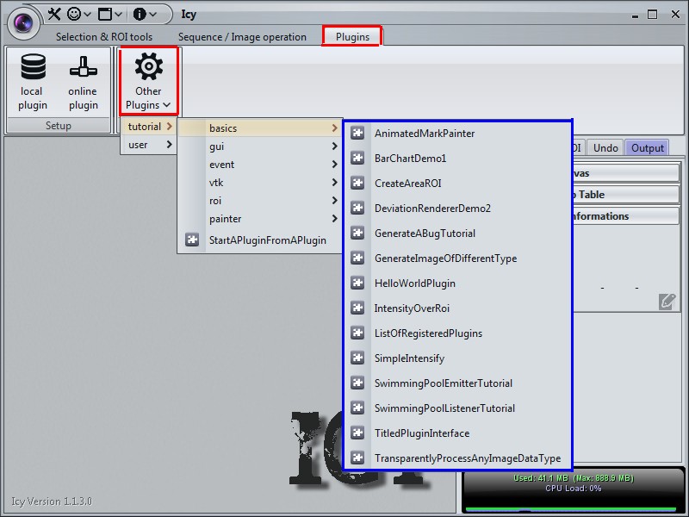
Task: Open the local plugin database icon
Action: tap(33, 67)
